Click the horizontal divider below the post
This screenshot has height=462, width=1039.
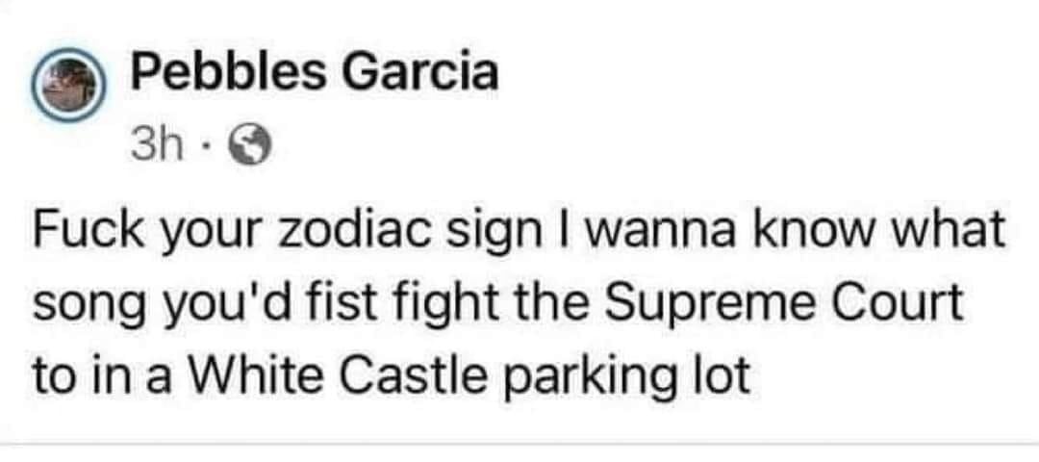519,444
